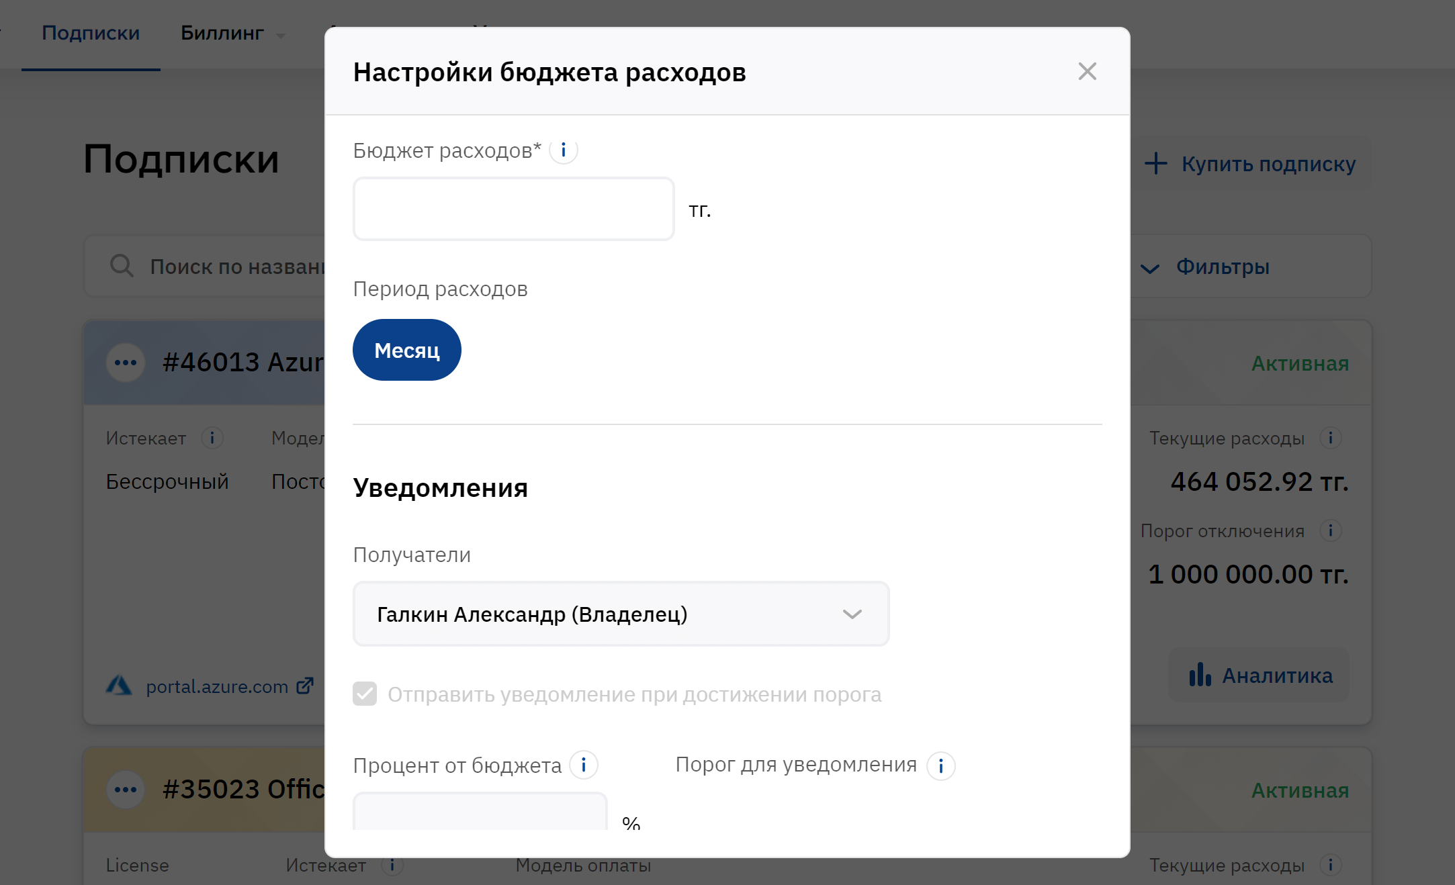
Task: Open the portal.azure.com link
Action: point(216,686)
